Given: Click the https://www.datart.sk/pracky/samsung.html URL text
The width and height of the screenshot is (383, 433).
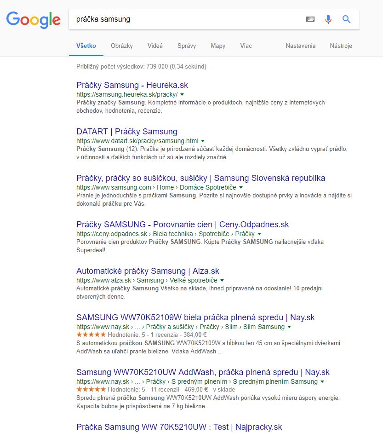Looking at the screenshot, I should [137, 141].
